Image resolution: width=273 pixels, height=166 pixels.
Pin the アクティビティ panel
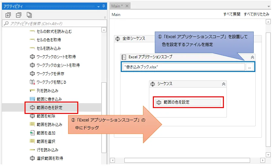tap(103, 6)
